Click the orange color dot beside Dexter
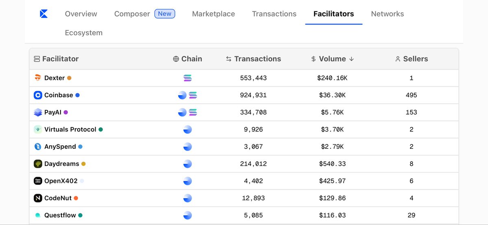The height and width of the screenshot is (225, 488). [69, 78]
